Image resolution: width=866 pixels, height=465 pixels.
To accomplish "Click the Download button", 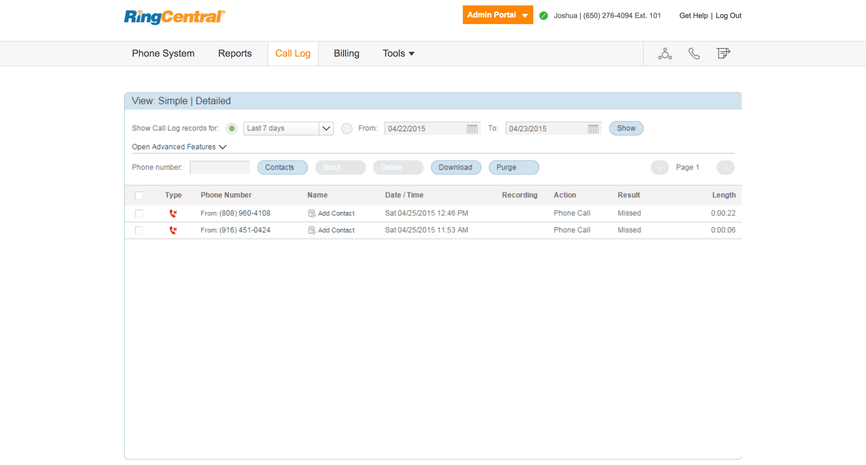I will [x=456, y=167].
